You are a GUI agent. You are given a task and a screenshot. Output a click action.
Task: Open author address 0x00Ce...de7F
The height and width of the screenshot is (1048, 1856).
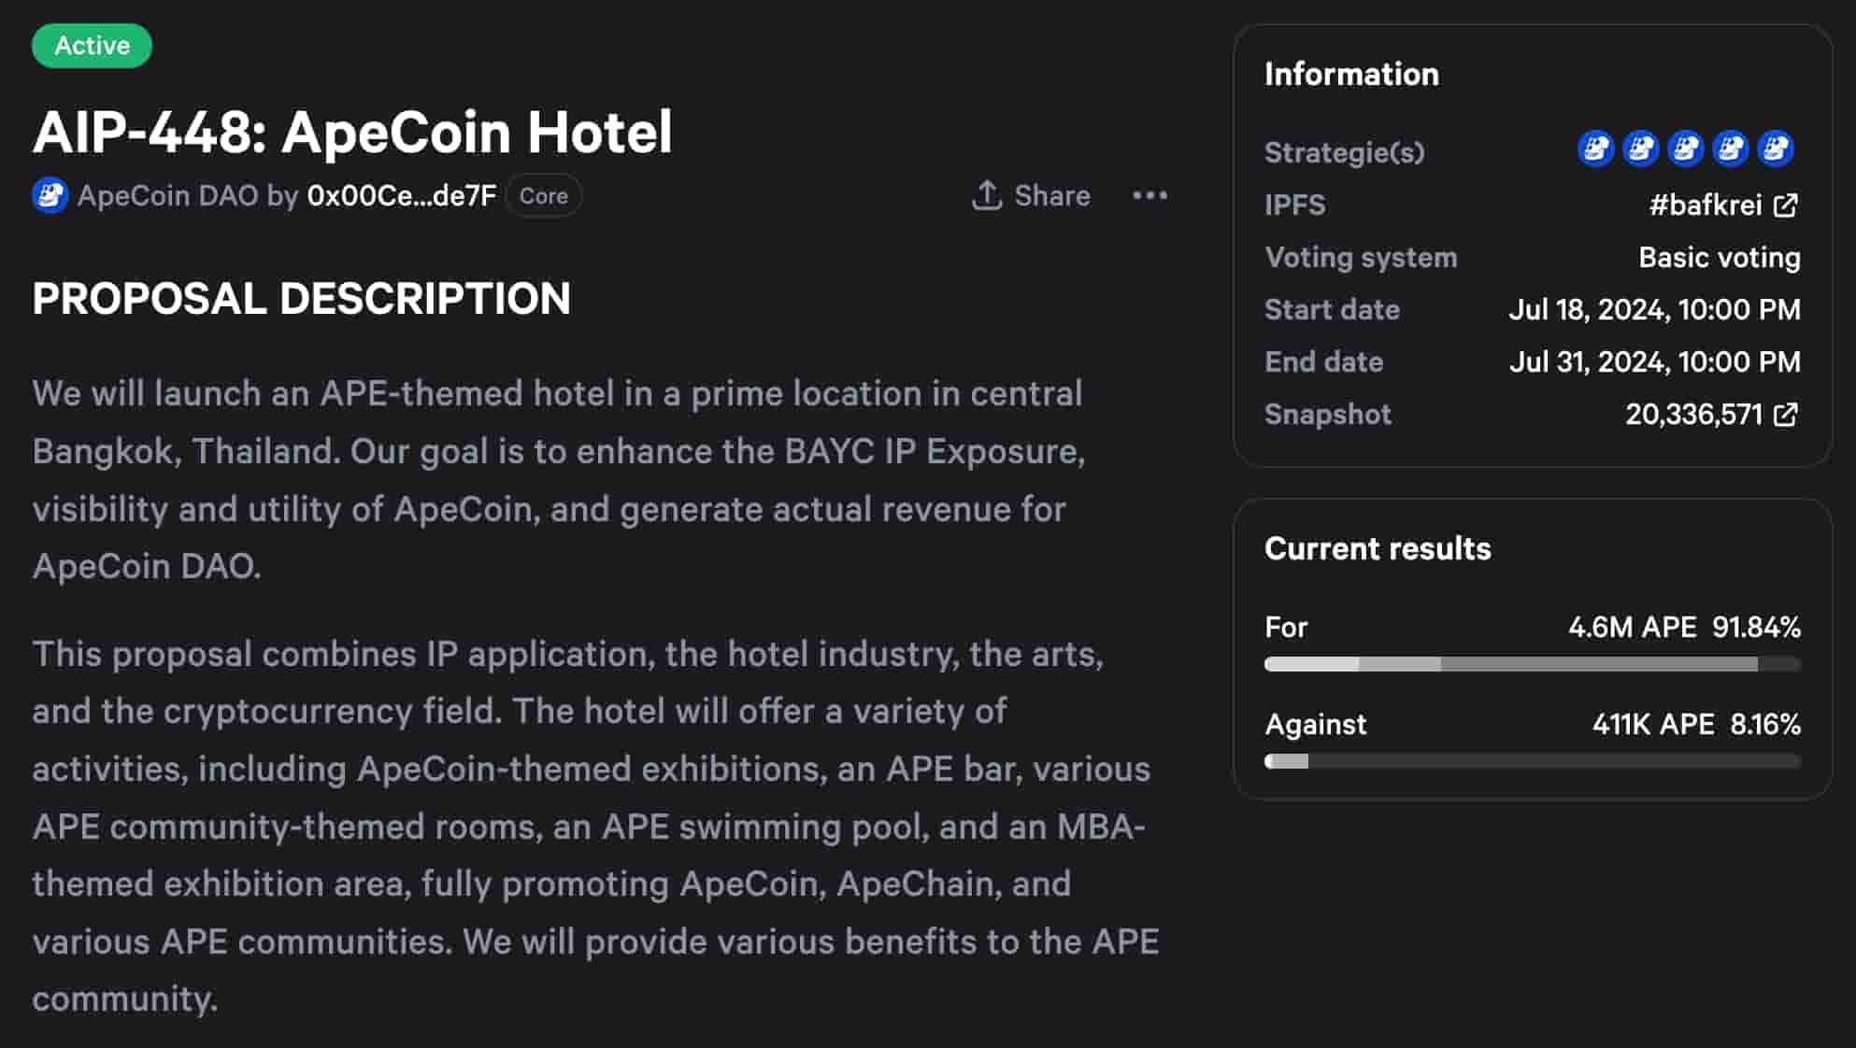click(x=402, y=195)
